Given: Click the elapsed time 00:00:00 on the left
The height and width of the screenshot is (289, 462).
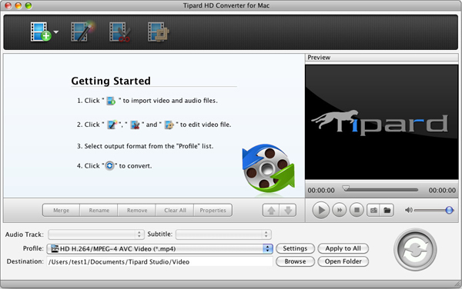Looking at the screenshot, I should (x=321, y=191).
